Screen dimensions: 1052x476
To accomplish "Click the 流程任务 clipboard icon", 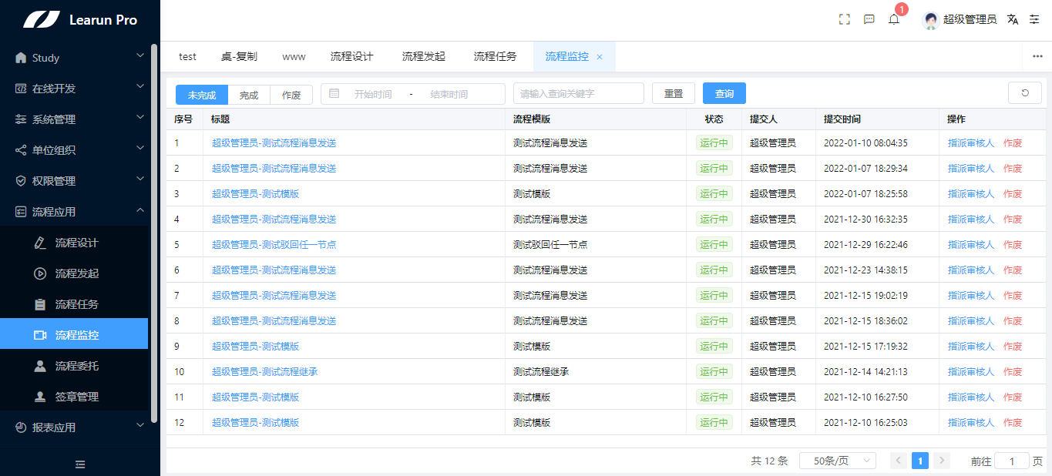I will 40,304.
